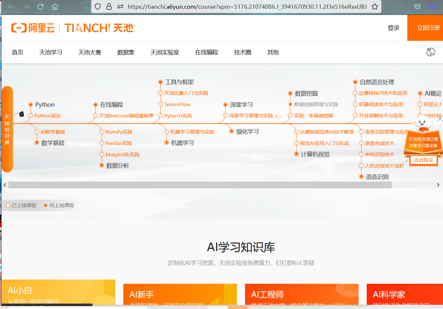Open the AI科学家 card
The image size is (443, 309).
[x=405, y=294]
